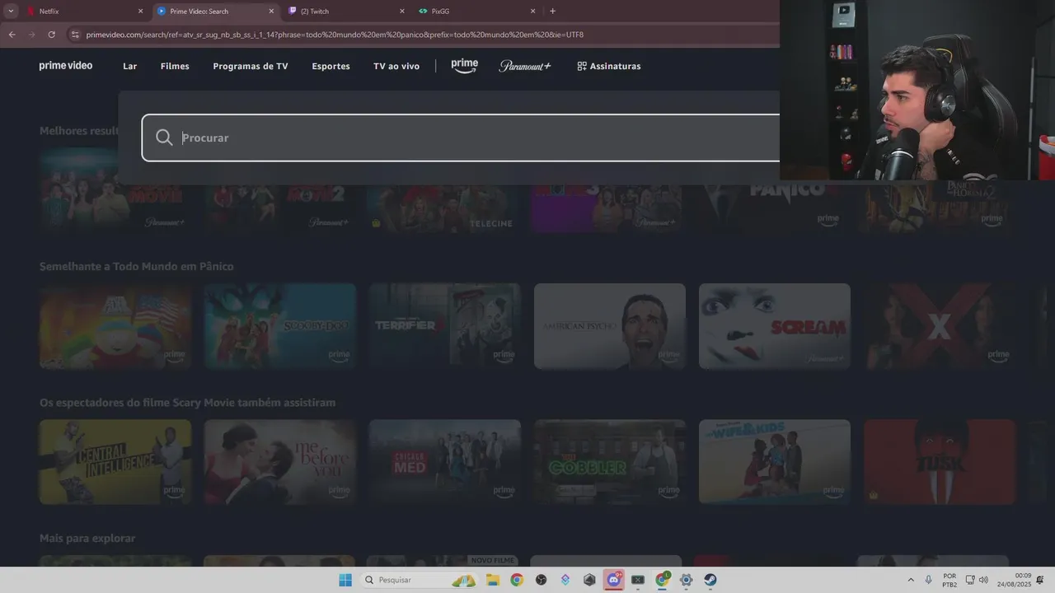Image resolution: width=1055 pixels, height=593 pixels.
Task: Go to the Esportes section
Action: pyautogui.click(x=331, y=66)
